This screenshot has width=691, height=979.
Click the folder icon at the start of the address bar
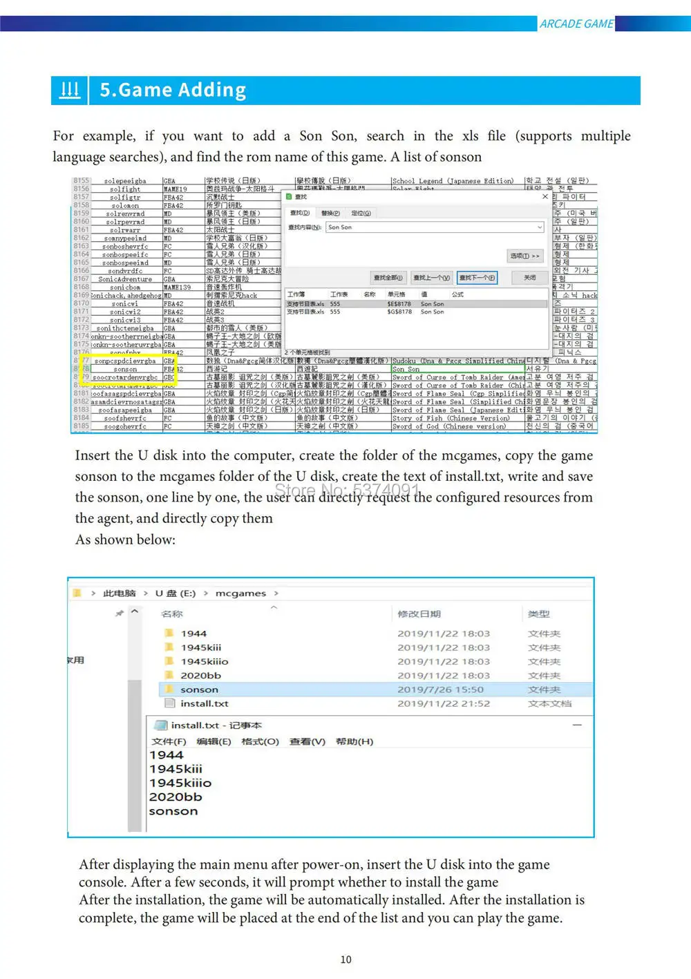[77, 593]
